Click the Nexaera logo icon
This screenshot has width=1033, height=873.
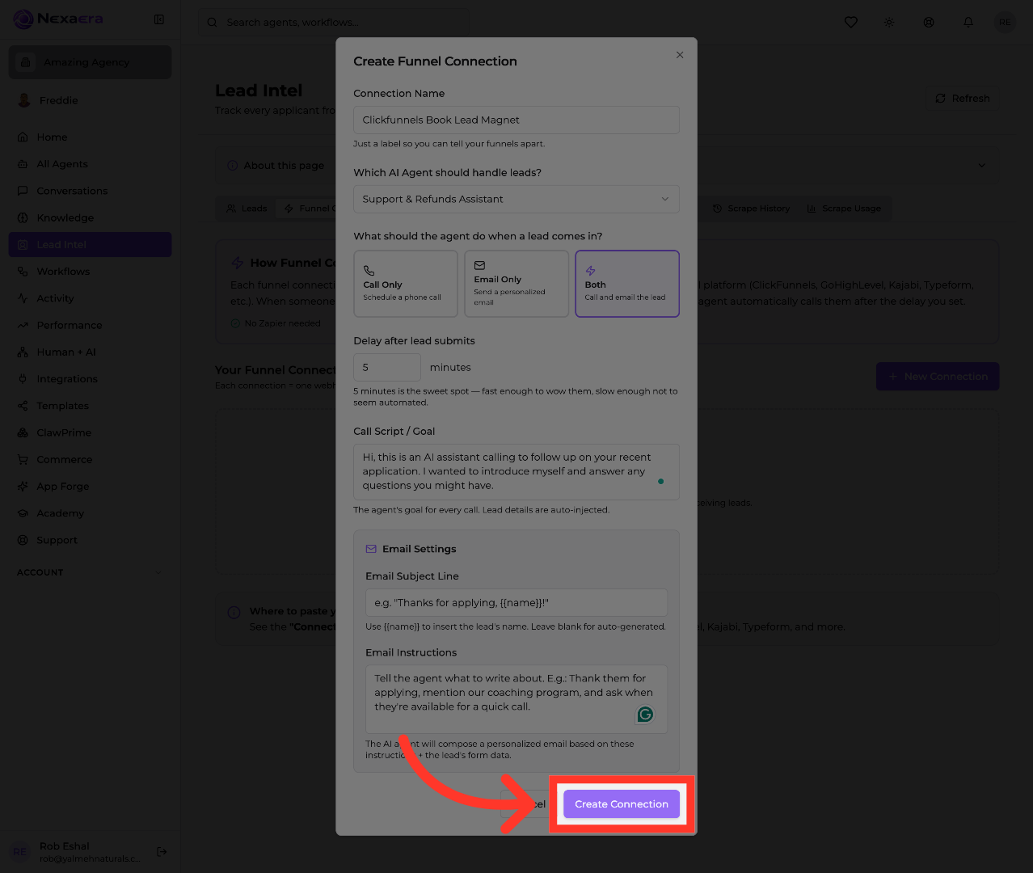(23, 19)
